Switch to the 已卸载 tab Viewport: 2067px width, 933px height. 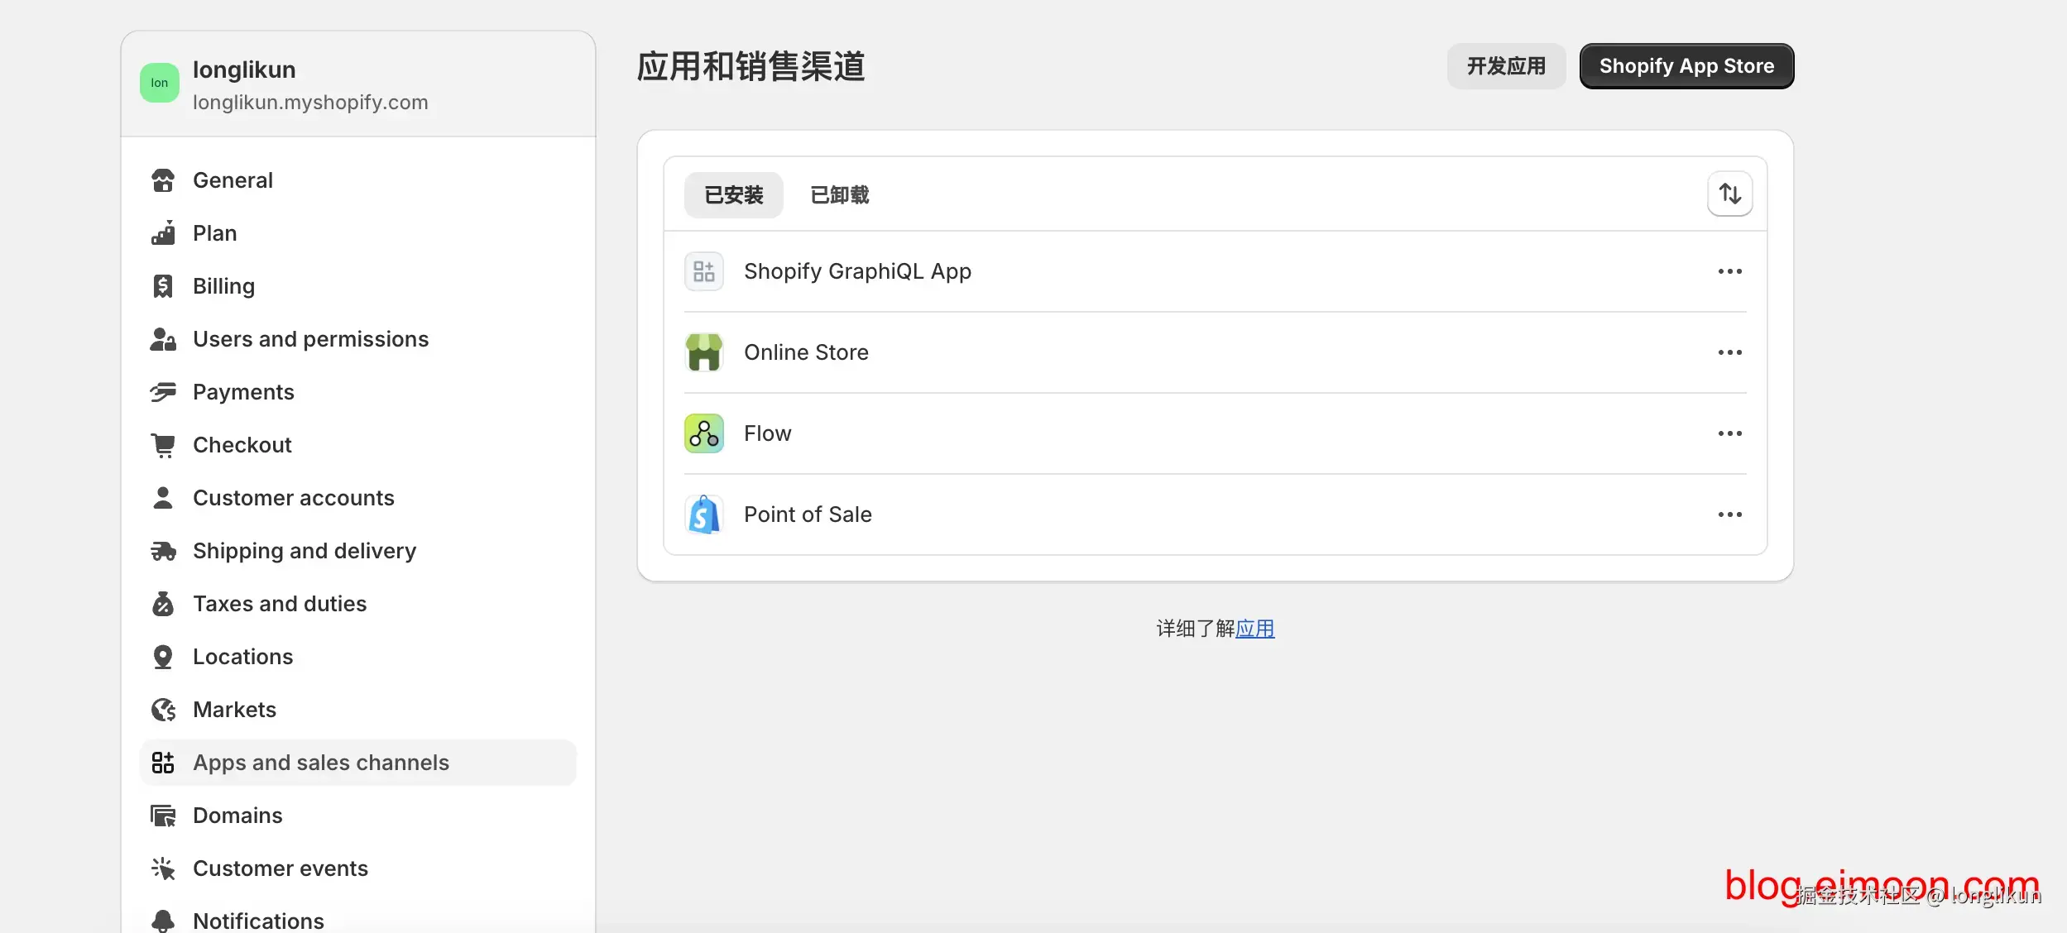coord(839,194)
